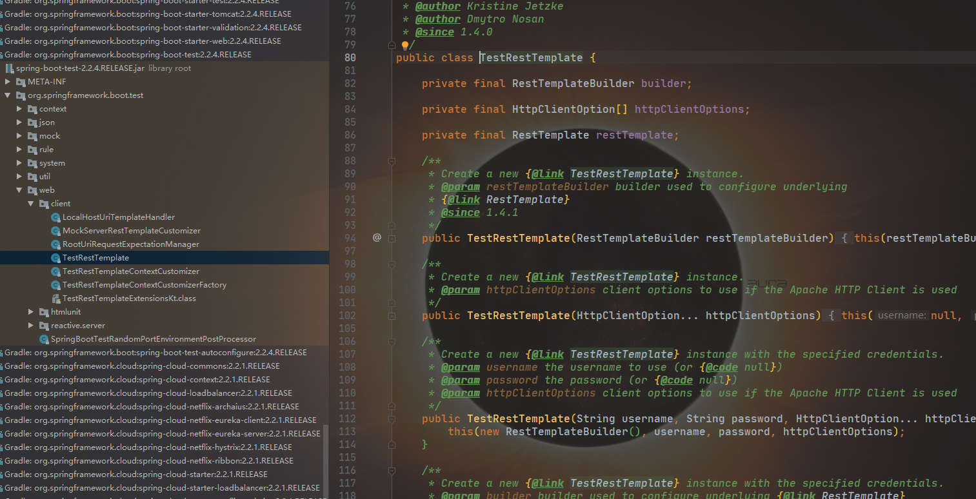The height and width of the screenshot is (499, 976).
Task: Click the spring-boot-test jar library icon
Action: 9,68
